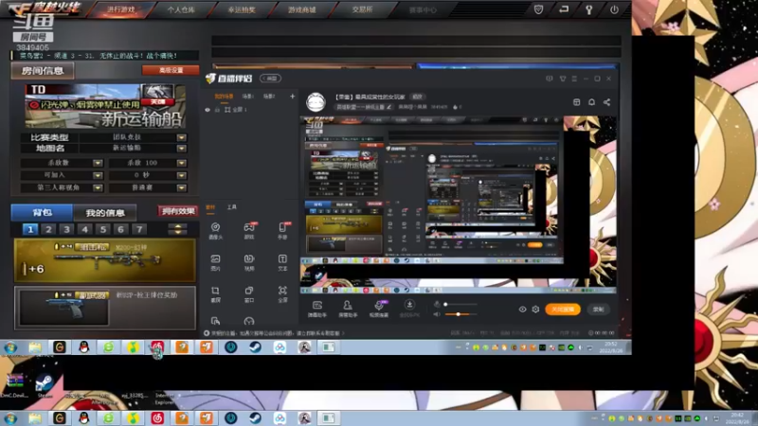Open the 普通赛 dropdown arrow

pos(181,187)
